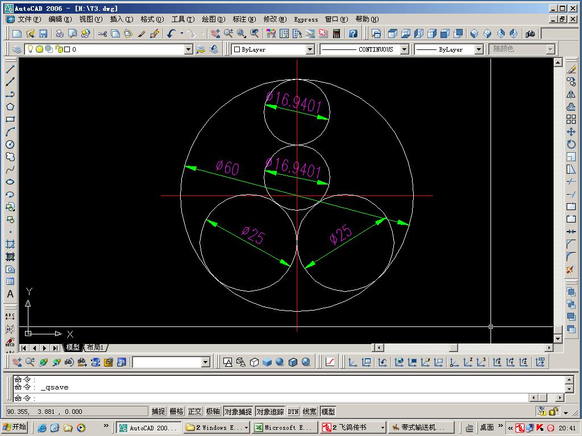Toggle 栅格 grid display in status bar
The width and height of the screenshot is (582, 436).
pyautogui.click(x=176, y=412)
